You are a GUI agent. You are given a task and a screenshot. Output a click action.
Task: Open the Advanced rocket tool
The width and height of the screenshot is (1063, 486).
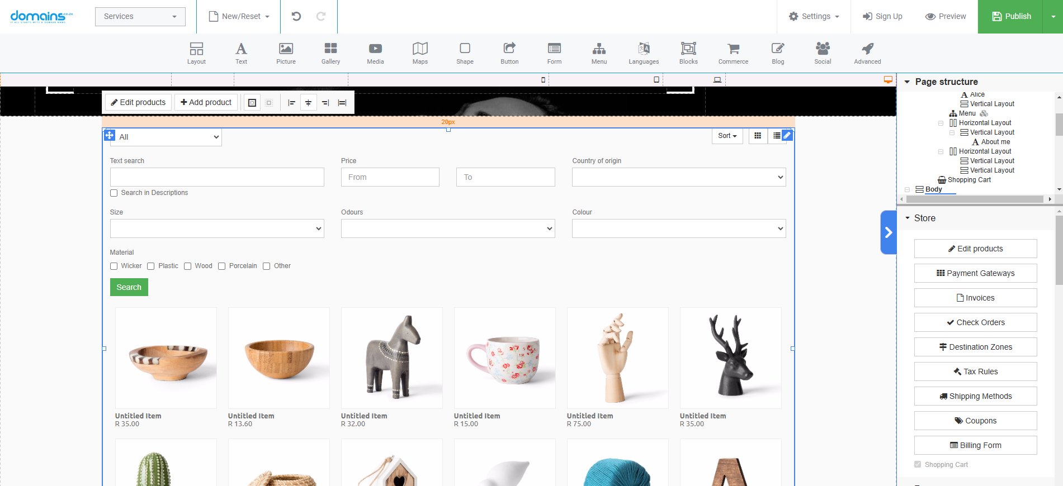click(x=867, y=53)
